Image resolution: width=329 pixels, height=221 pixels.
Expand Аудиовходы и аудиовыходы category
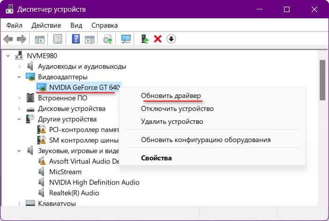[19, 67]
